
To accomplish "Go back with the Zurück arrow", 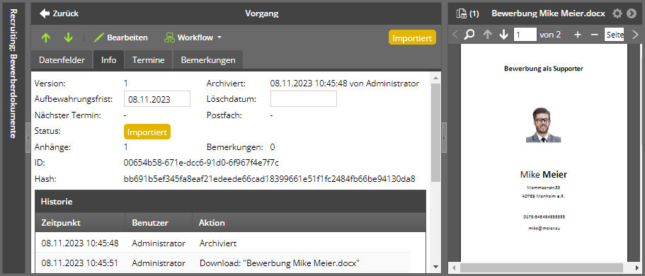I will 59,13.
